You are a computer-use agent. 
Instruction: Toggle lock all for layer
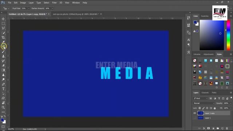click(215, 108)
